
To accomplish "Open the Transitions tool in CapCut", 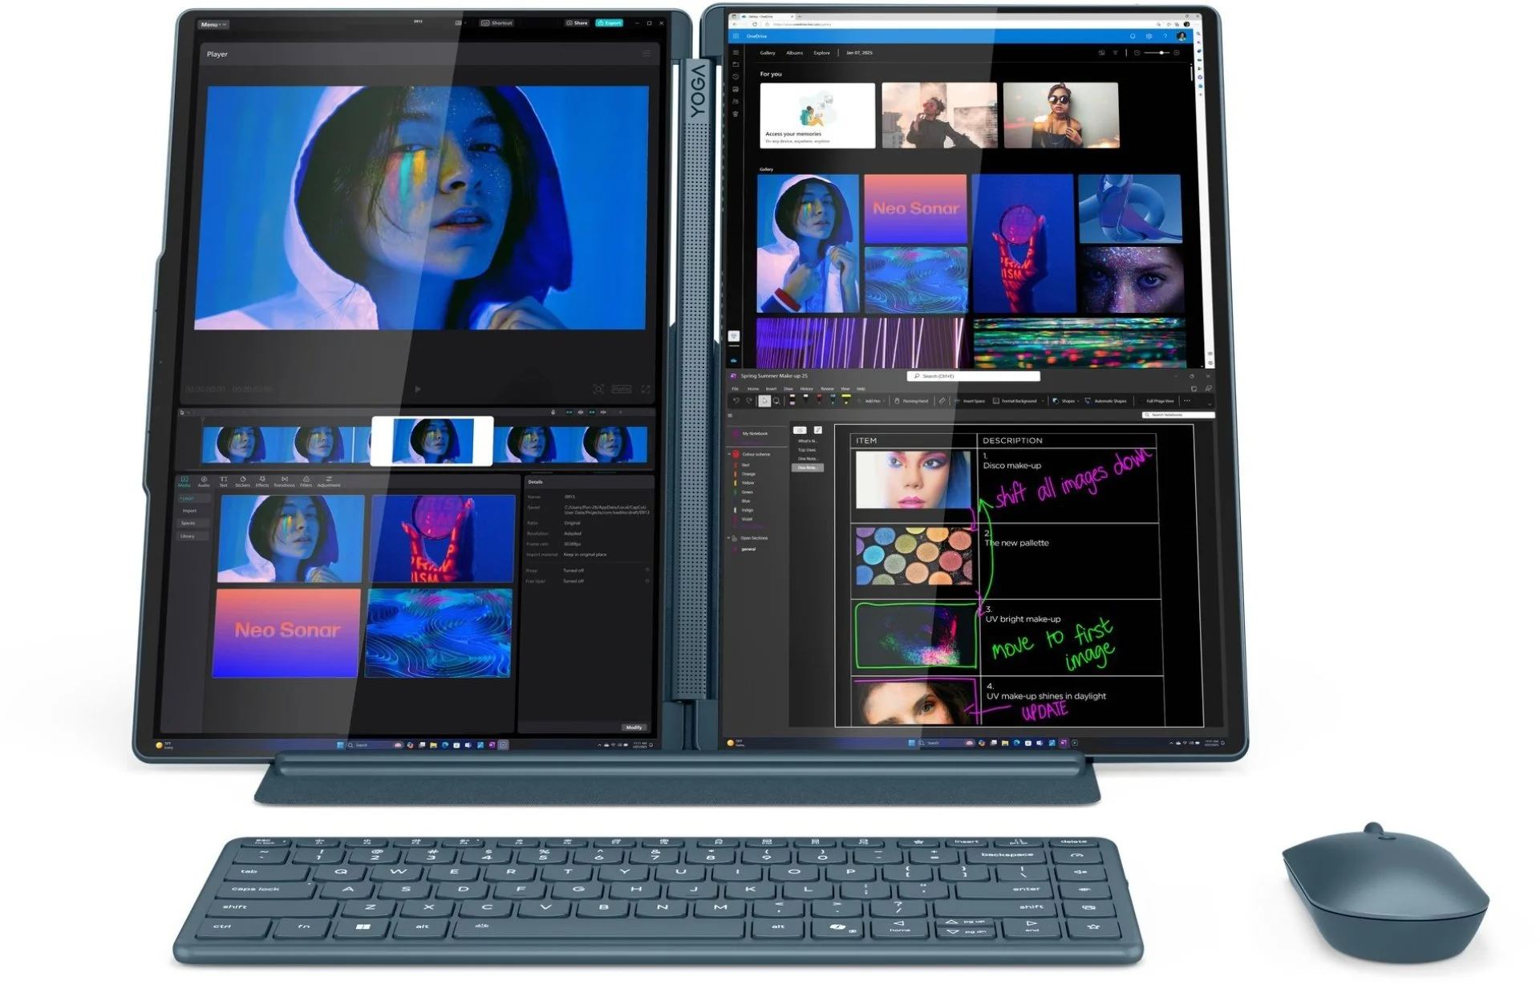I will [x=284, y=481].
